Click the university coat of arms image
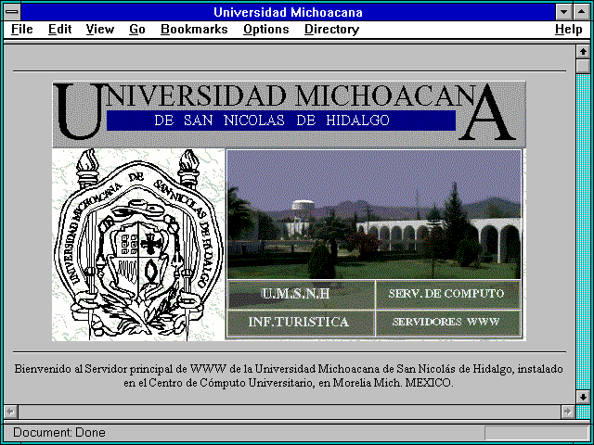 (138, 245)
